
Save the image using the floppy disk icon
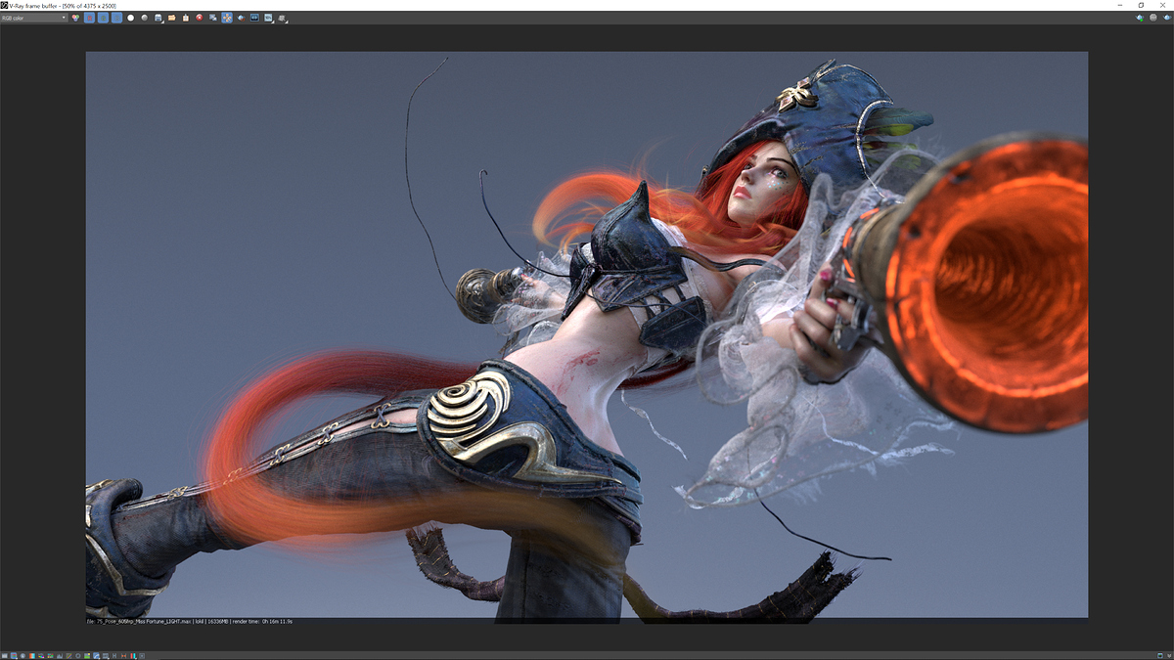coord(158,18)
